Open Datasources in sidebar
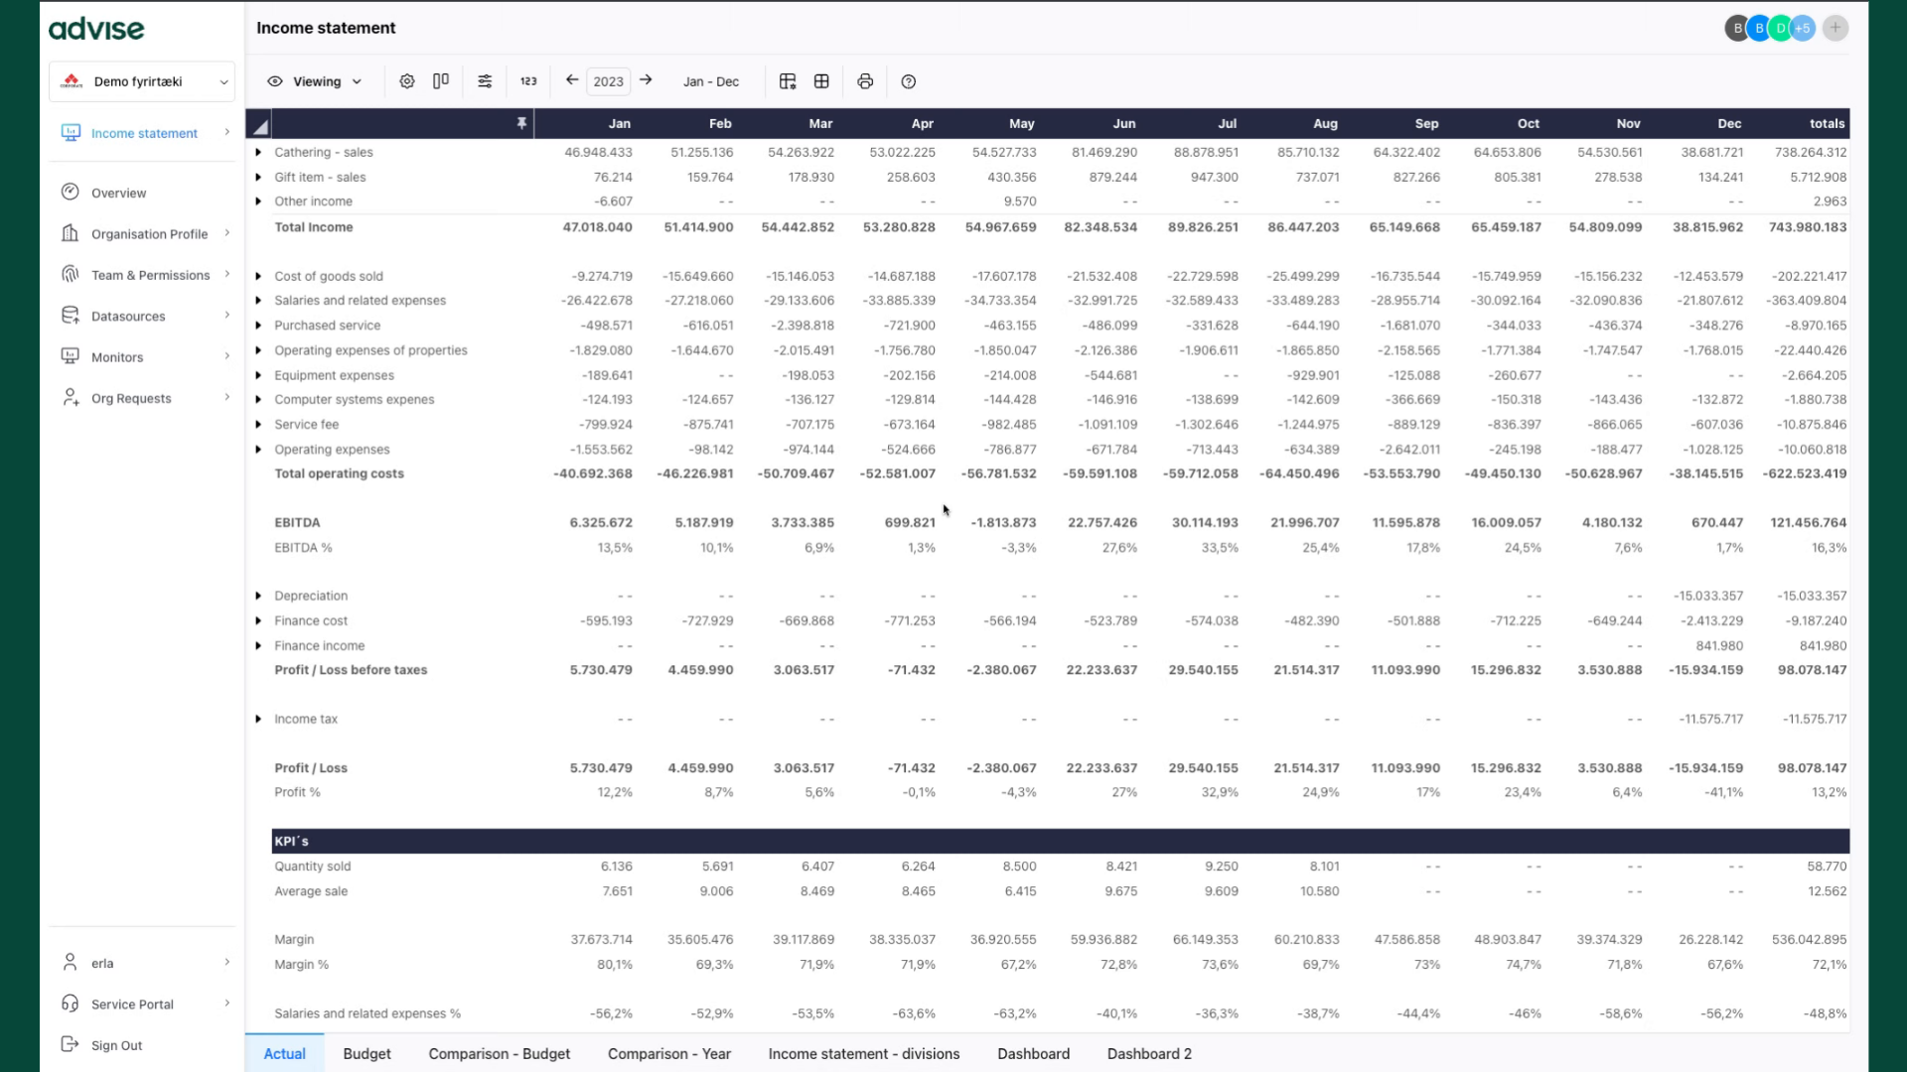 coord(128,316)
